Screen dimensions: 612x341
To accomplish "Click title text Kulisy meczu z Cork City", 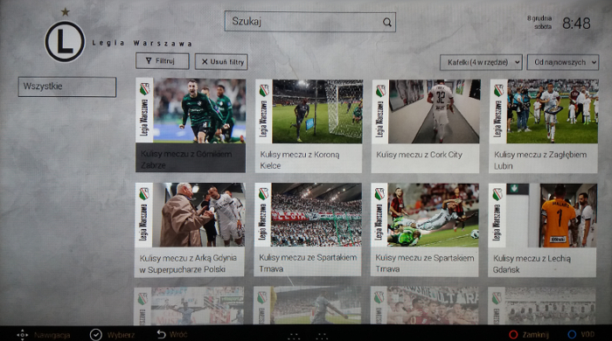I will [419, 155].
